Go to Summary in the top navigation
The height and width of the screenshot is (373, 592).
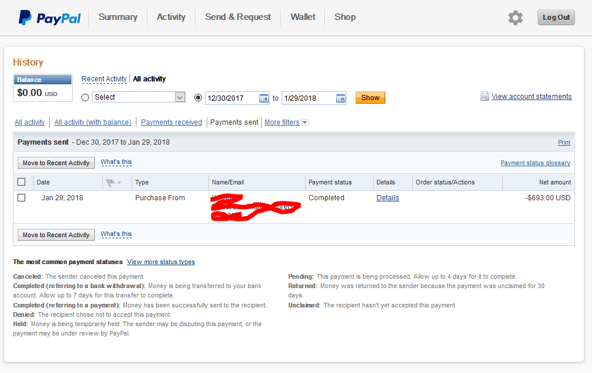click(x=118, y=17)
